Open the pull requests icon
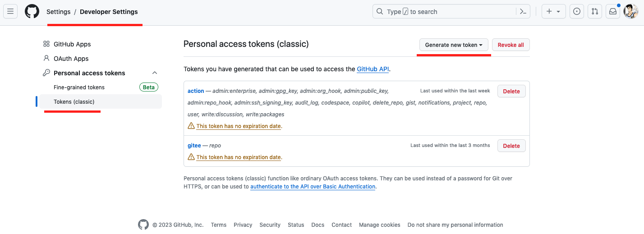The width and height of the screenshot is (644, 234). (595, 12)
